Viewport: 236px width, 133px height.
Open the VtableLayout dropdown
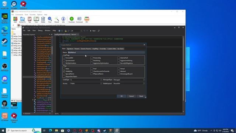click(x=129, y=83)
